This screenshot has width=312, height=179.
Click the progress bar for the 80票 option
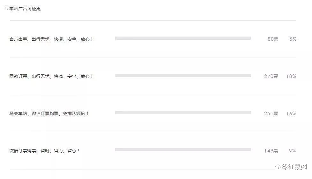(x=183, y=38)
